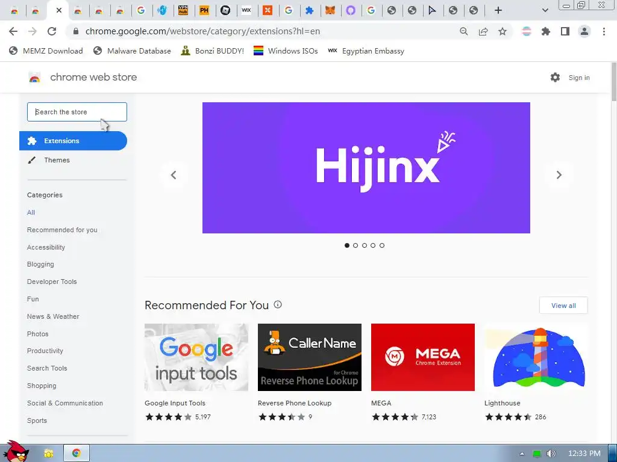
Task: Click View all for recommended extensions
Action: pos(563,305)
